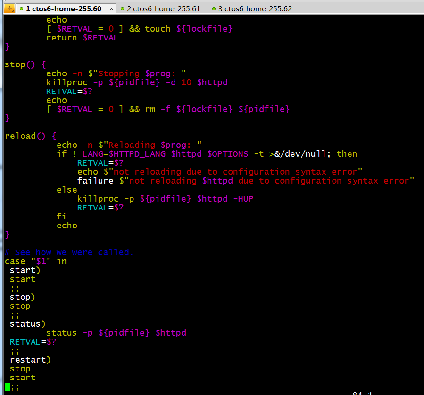This screenshot has height=395, width=424.
Task: Click green status dot on ctos6-home-255.61 tab
Action: pos(122,9)
